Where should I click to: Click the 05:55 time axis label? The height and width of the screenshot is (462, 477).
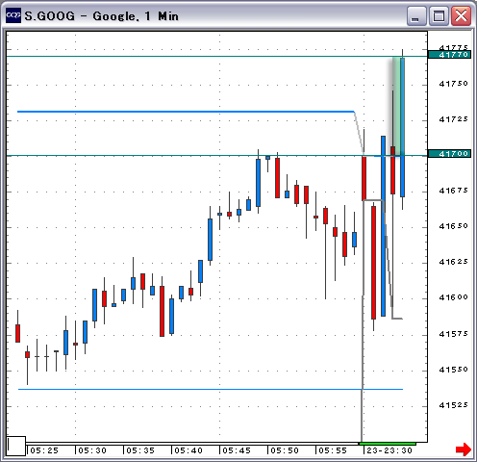tap(333, 450)
